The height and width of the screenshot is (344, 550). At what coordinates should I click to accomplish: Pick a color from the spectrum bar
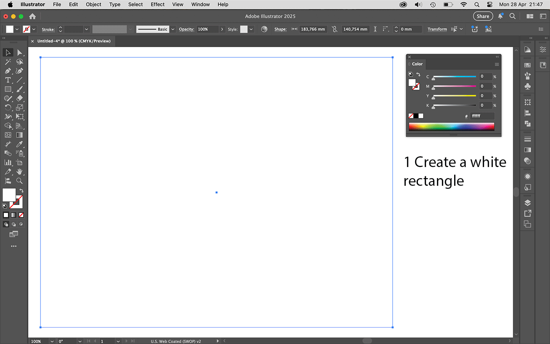click(451, 127)
